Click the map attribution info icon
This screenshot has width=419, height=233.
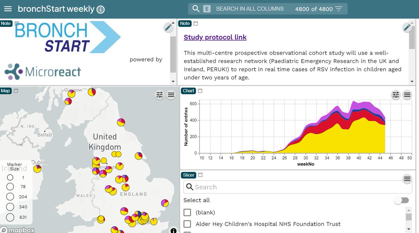174,230
